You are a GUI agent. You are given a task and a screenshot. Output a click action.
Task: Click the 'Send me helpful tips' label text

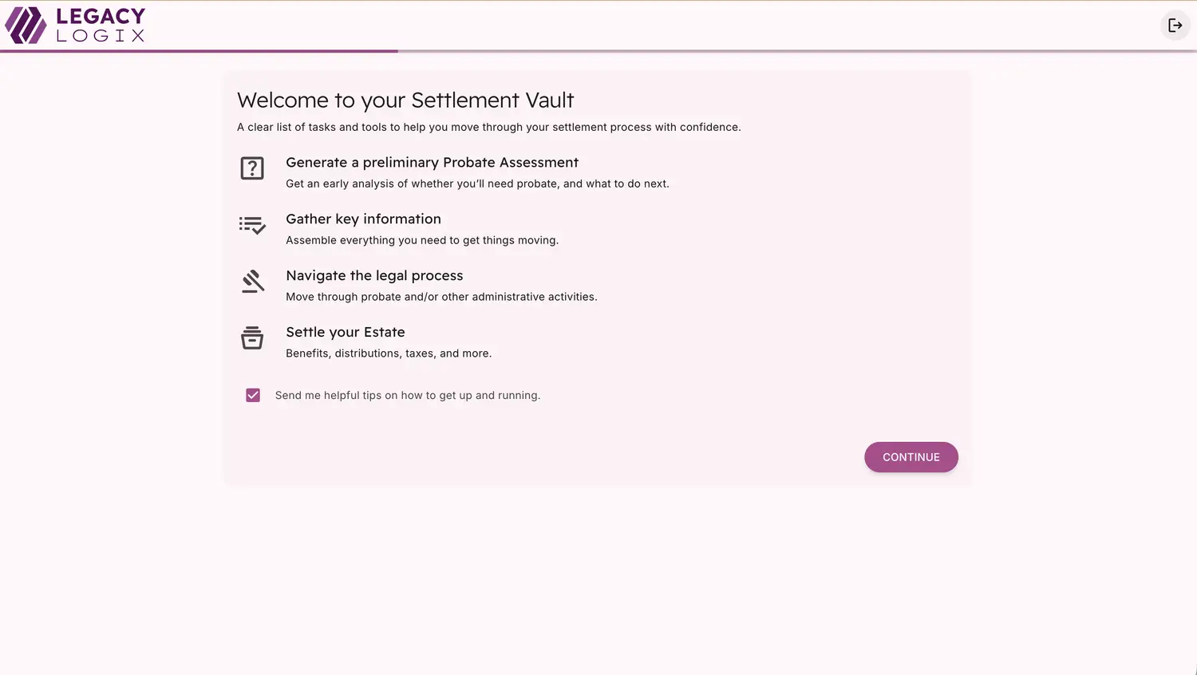407,396
